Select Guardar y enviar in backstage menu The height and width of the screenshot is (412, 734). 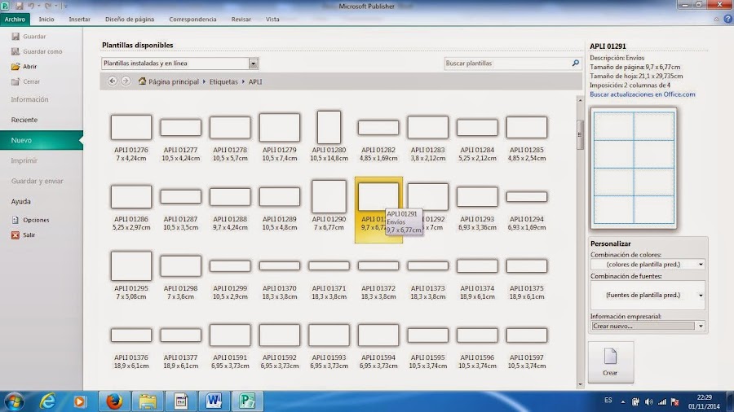pos(37,182)
